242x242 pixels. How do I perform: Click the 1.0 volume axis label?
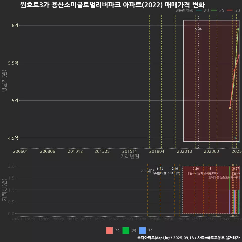click(x=11, y=190)
